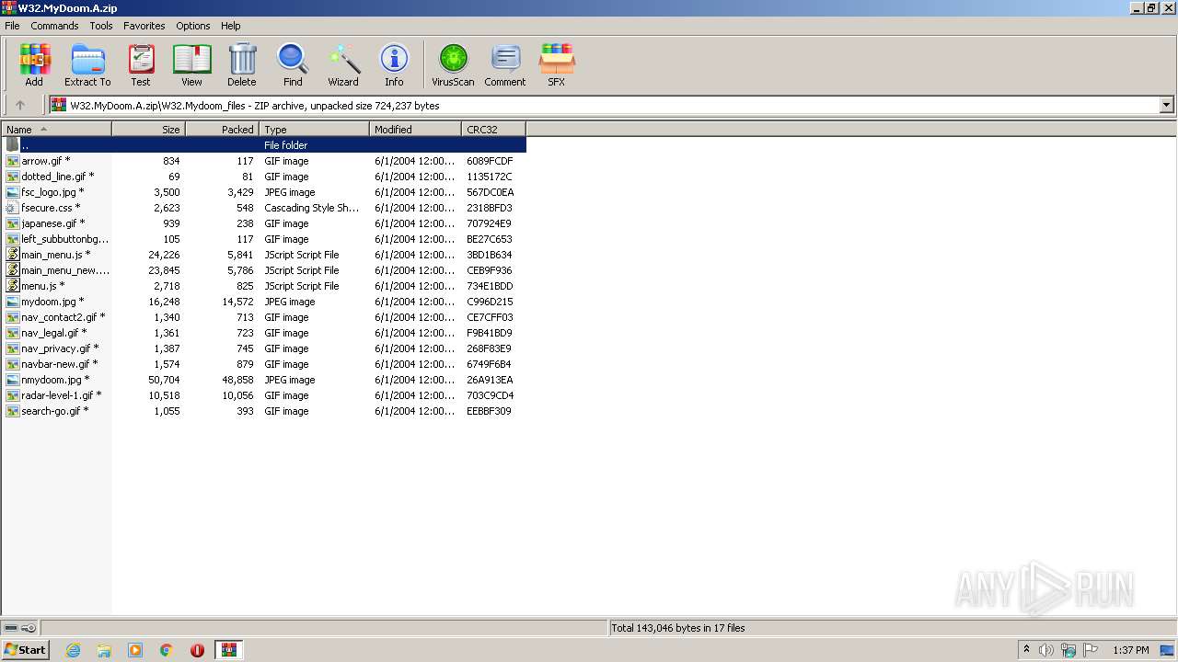This screenshot has height=662, width=1178.
Task: Open the View file icon
Action: pos(191,64)
